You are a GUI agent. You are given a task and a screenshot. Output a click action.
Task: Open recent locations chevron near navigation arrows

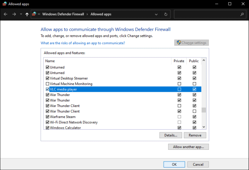21,14
